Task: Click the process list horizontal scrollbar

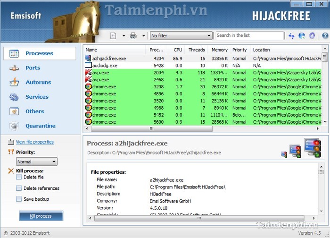Action: 151,128
